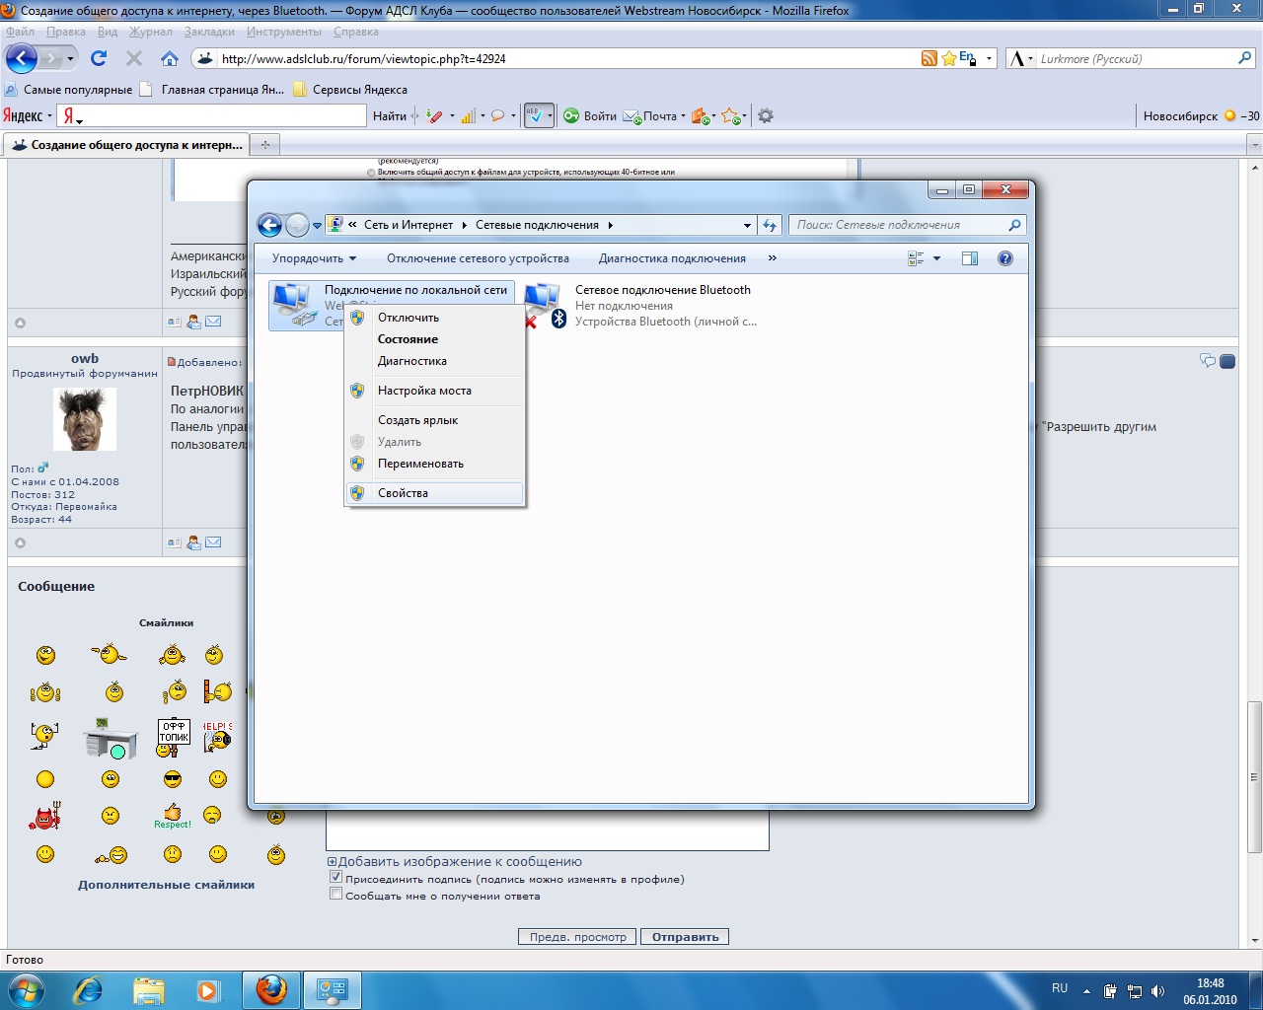Screen dimensions: 1263x1010
Task: Click the Firefox reload page icon
Action: [x=99, y=59]
